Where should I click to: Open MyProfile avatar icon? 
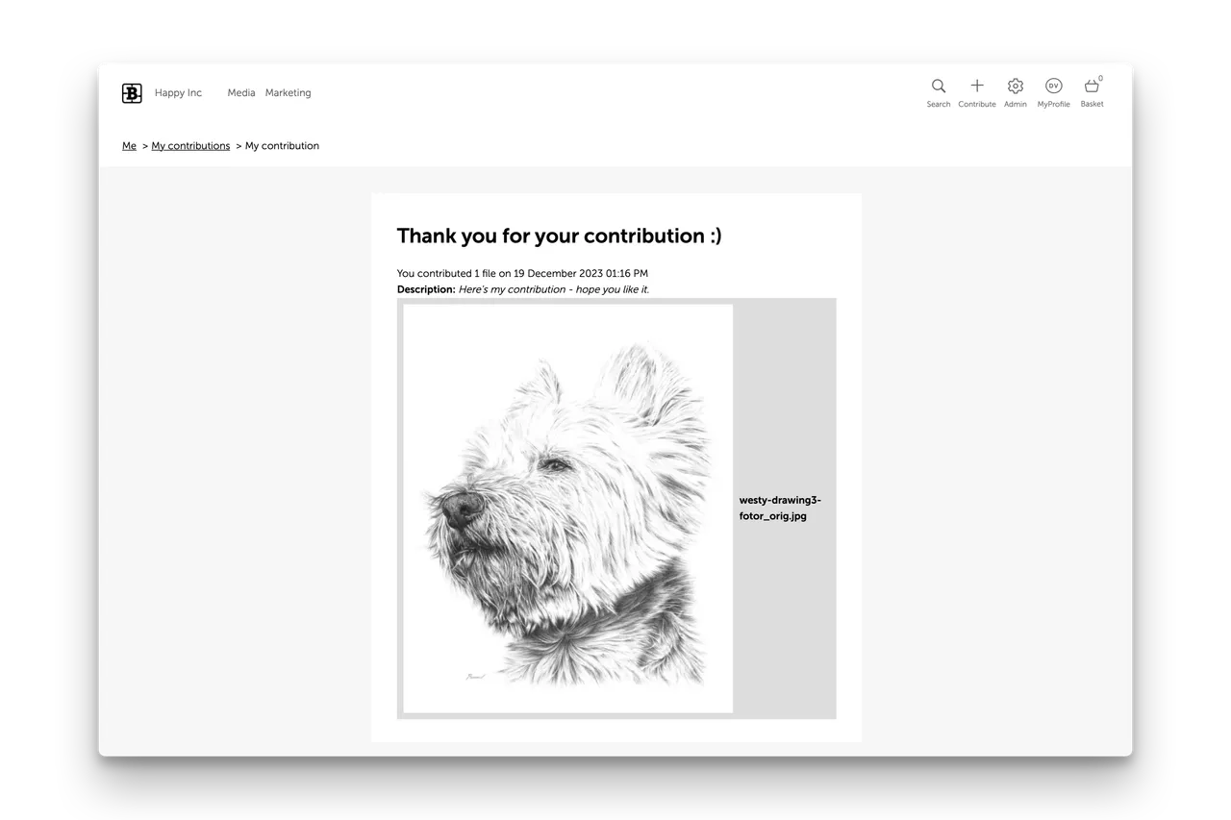pyautogui.click(x=1054, y=86)
